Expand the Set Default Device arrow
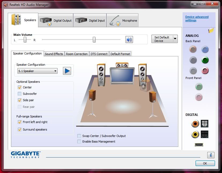This screenshot has width=222, height=173. 175,39
